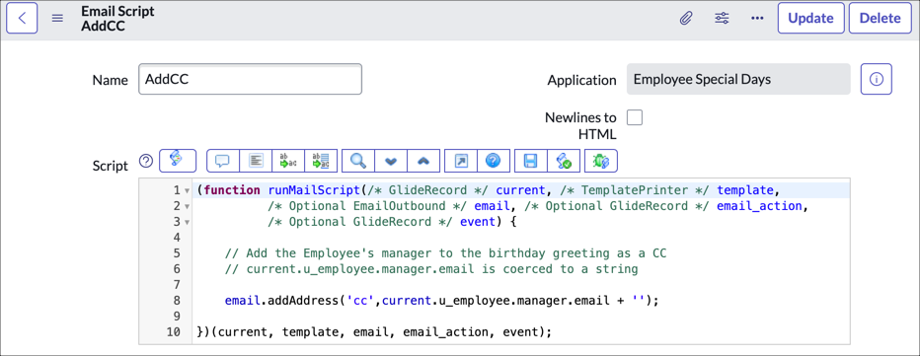Click the Update button
Image resolution: width=920 pixels, height=356 pixels.
pos(810,18)
